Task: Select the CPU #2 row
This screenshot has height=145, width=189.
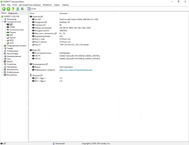Action: click(x=66, y=59)
